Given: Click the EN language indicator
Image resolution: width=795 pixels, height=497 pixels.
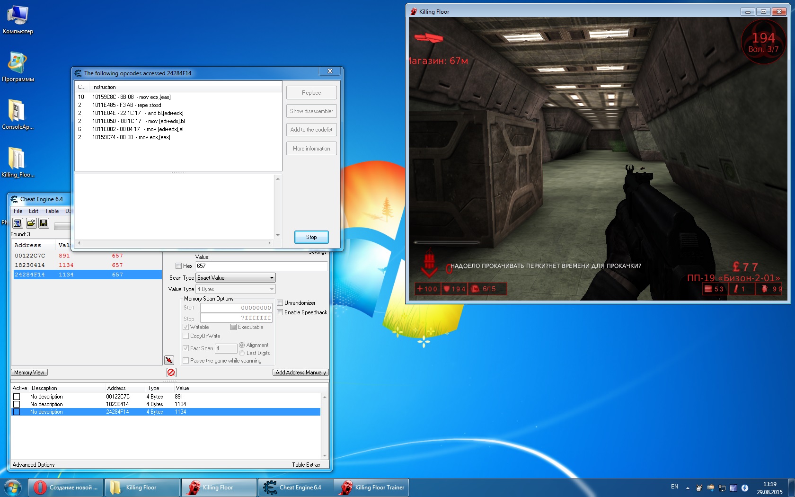Looking at the screenshot, I should (674, 487).
